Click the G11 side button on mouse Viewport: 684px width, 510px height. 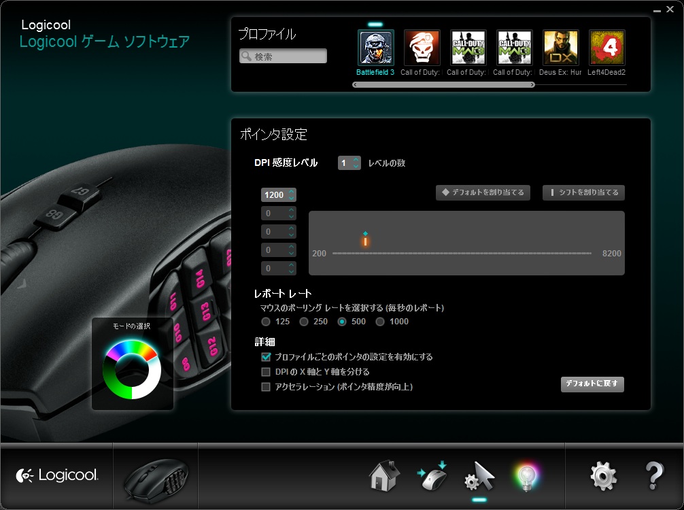pyautogui.click(x=173, y=301)
